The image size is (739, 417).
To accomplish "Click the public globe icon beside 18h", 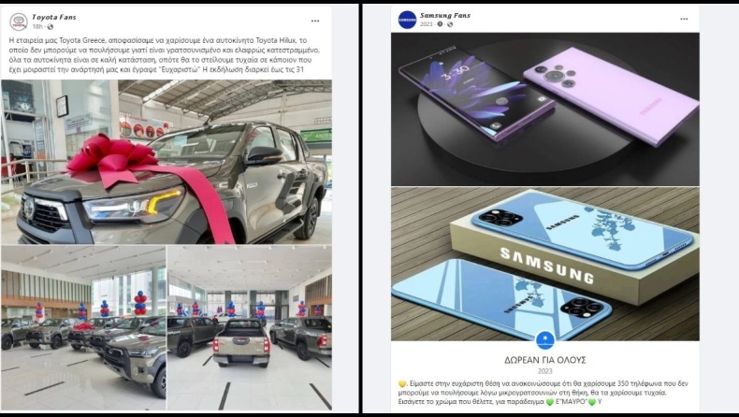I will pos(51,27).
